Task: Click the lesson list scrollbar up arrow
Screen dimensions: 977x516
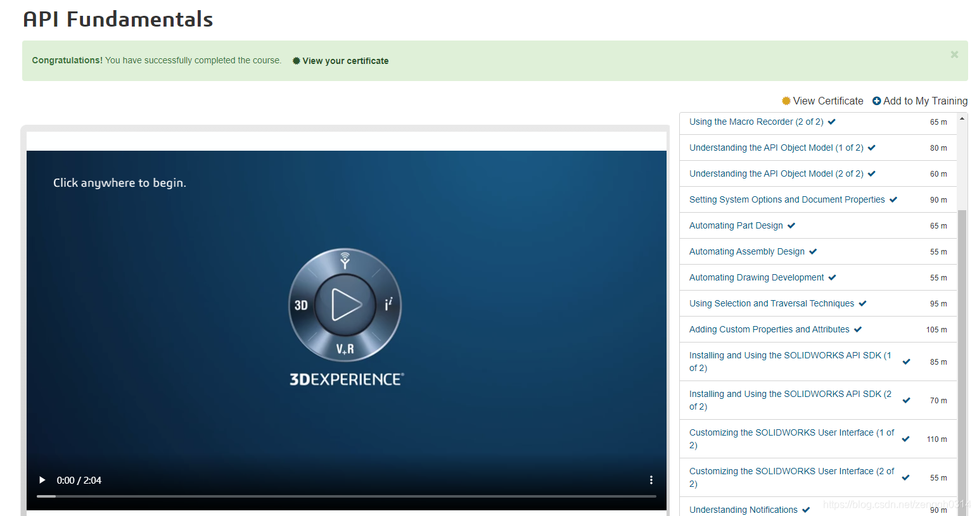Action: [x=962, y=118]
